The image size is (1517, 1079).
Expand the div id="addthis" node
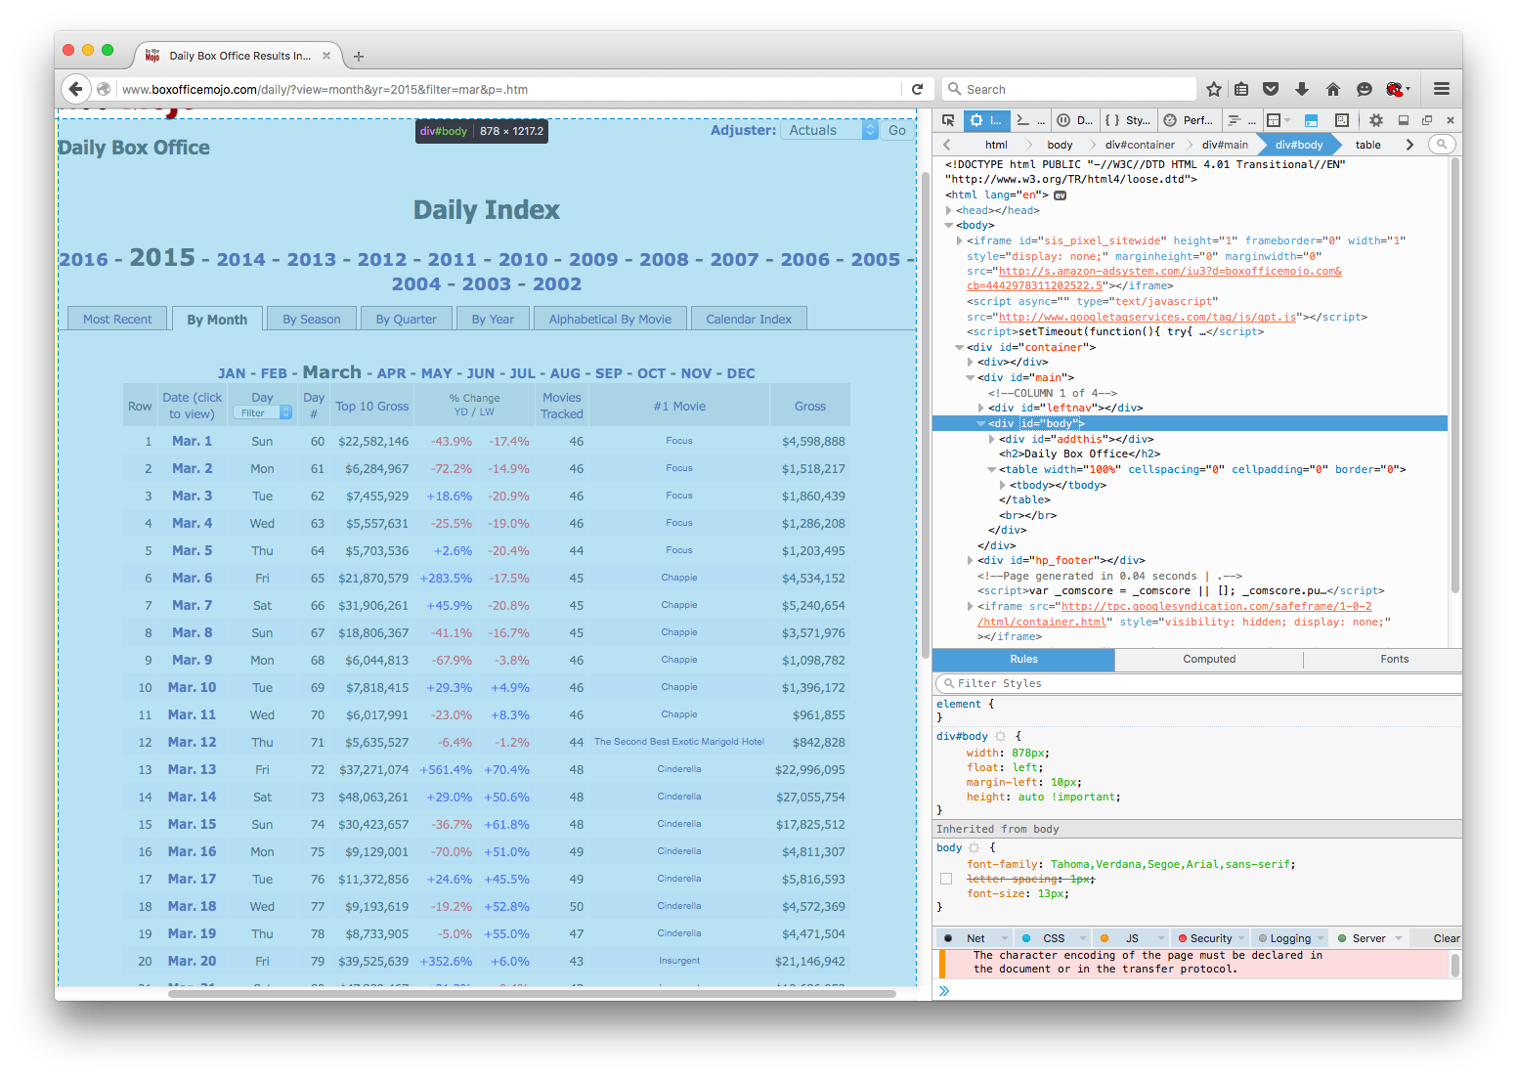pyautogui.click(x=992, y=440)
